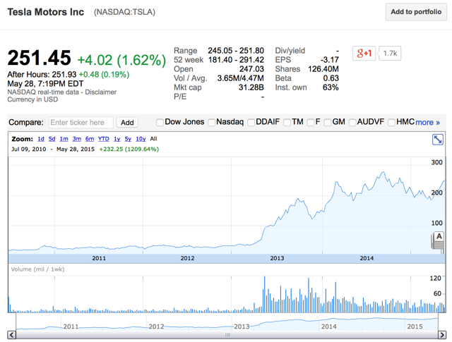Image resolution: width=452 pixels, height=342 pixels.
Task: Expand chart to full screen icon
Action: point(438,140)
